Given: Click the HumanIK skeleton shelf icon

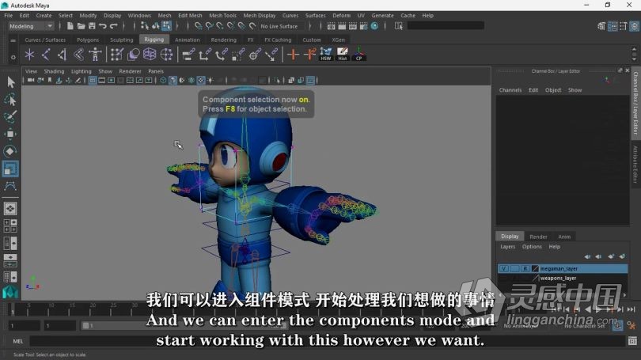Looking at the screenshot, I should point(95,55).
